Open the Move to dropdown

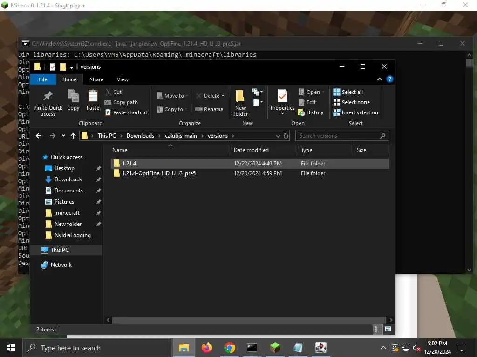point(172,96)
